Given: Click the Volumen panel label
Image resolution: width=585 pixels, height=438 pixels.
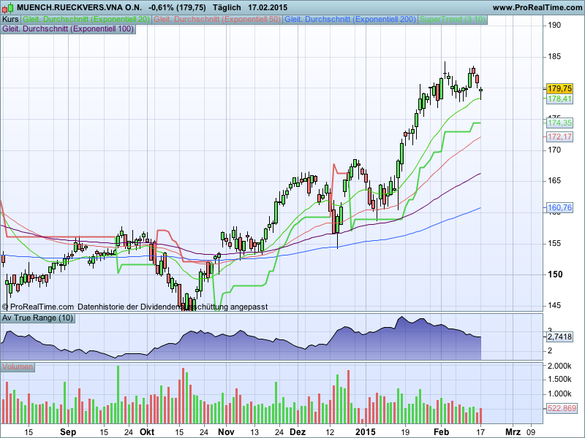Looking at the screenshot, I should pyautogui.click(x=18, y=367).
